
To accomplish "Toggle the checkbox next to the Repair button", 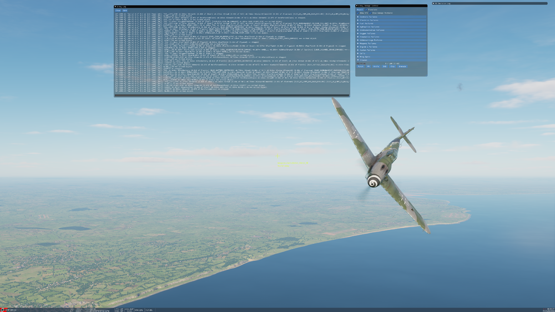I will tap(366, 9).
